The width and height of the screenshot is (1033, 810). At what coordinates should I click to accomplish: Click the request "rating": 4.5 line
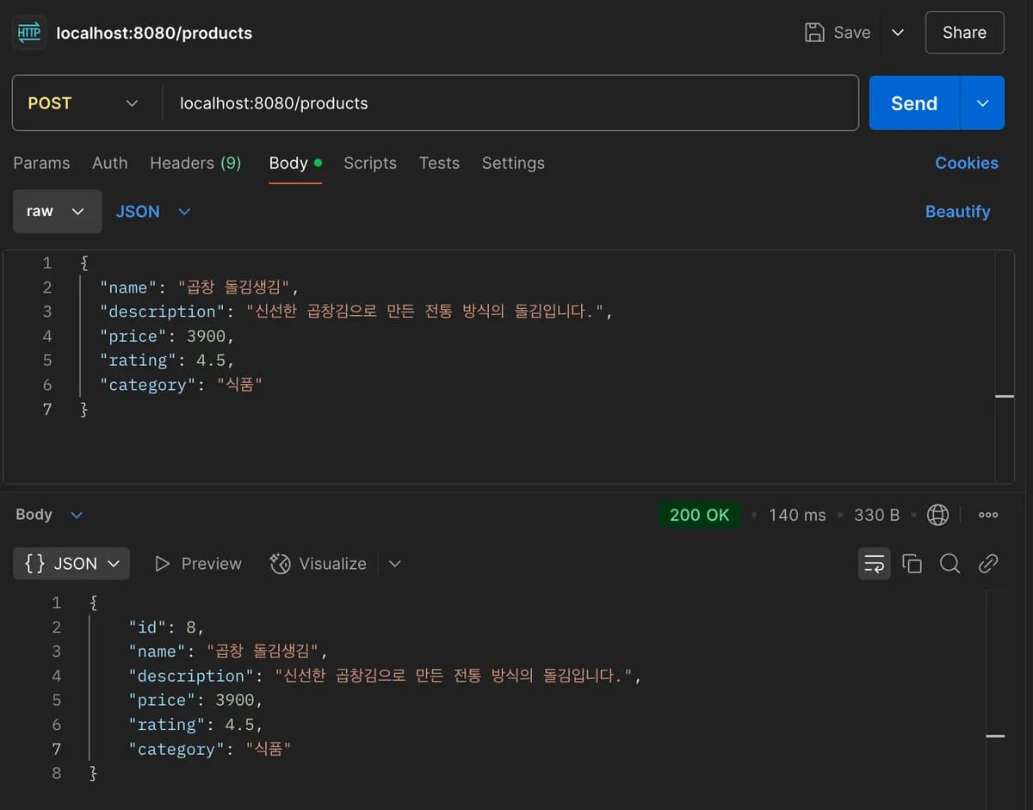167,361
